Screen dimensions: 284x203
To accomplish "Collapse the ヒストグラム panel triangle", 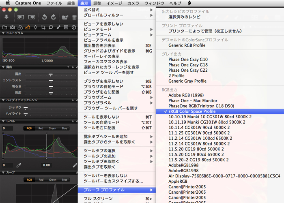I will coord(3,33).
